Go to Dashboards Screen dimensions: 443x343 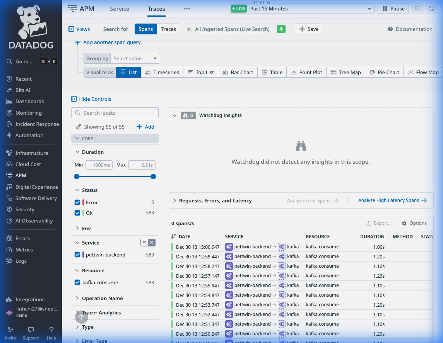pos(29,102)
